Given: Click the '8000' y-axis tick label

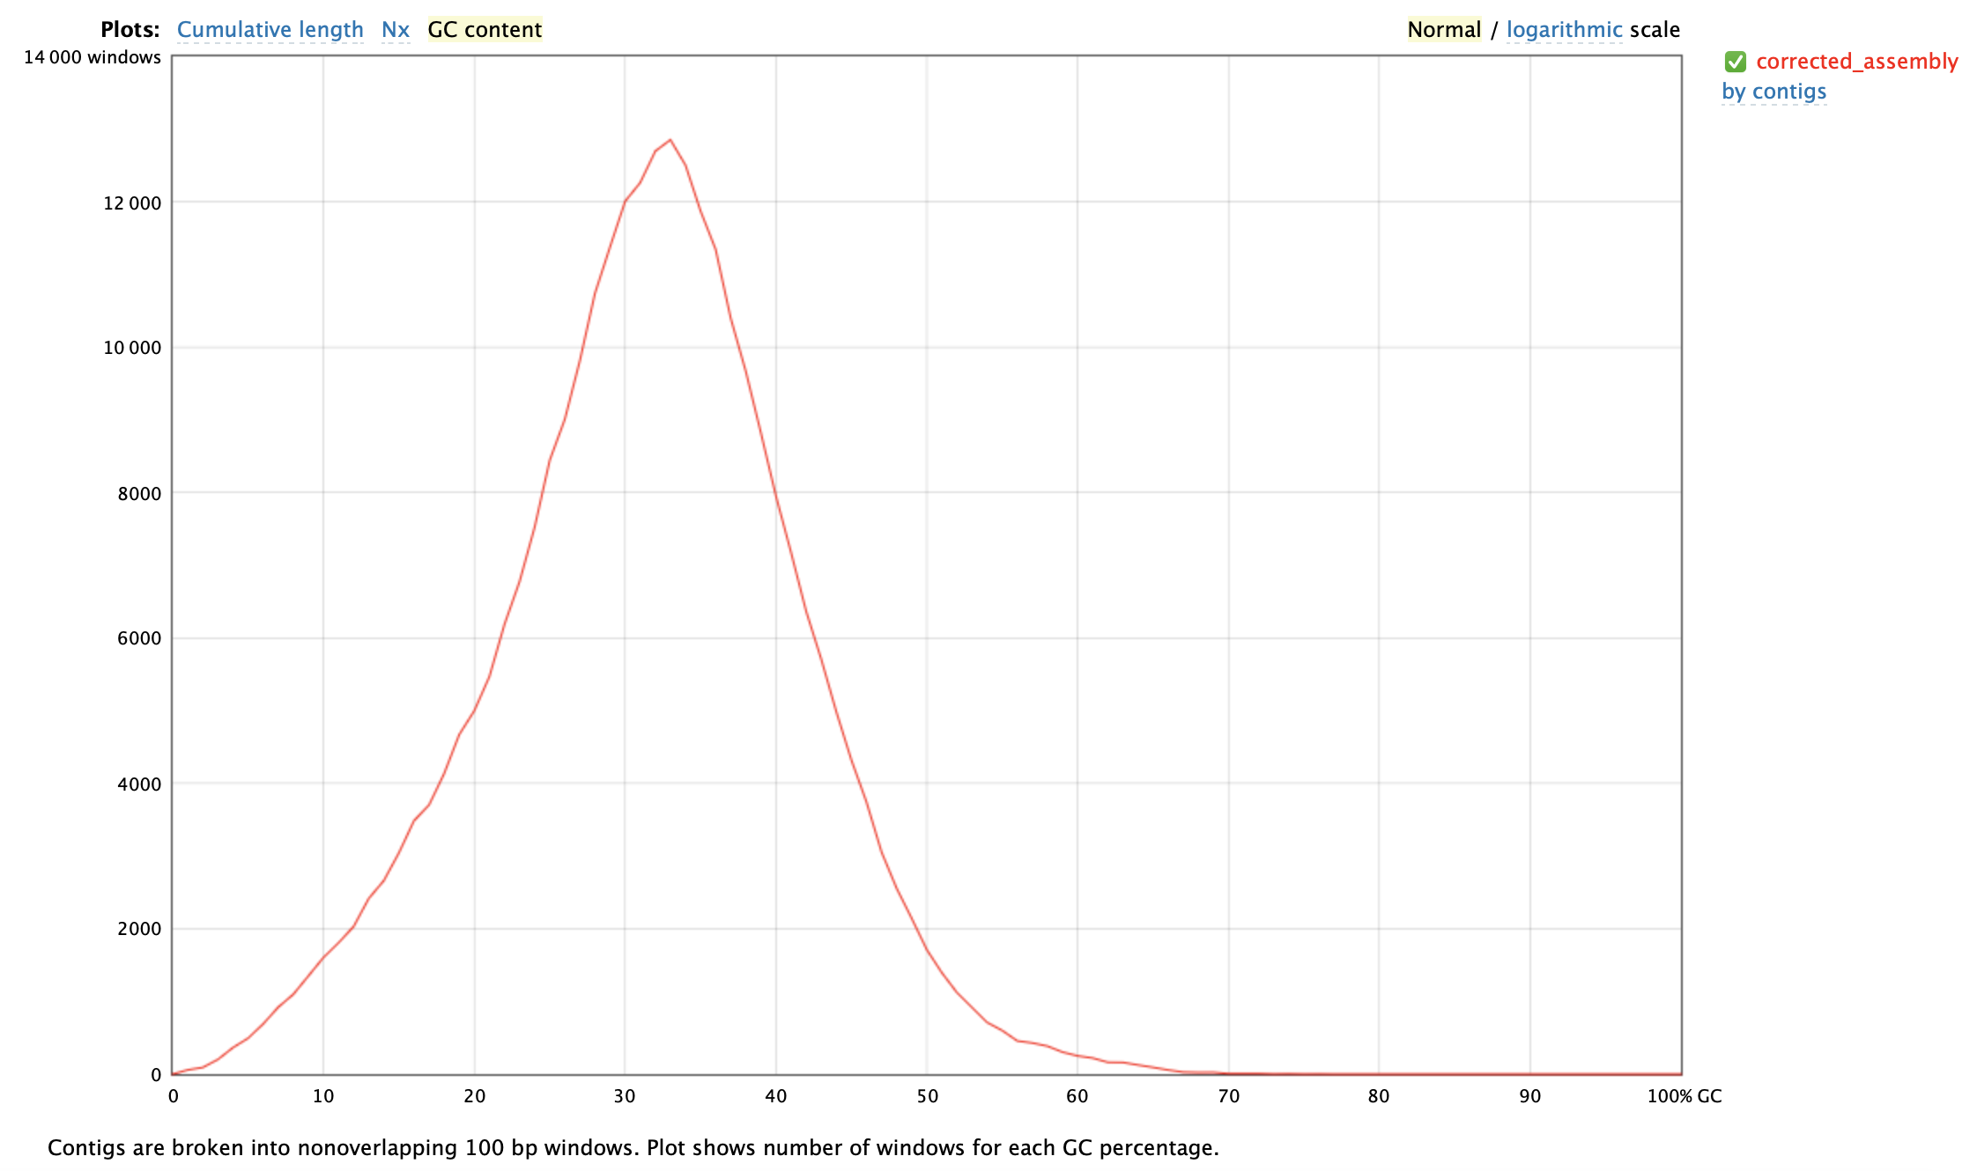Looking at the screenshot, I should [x=139, y=494].
